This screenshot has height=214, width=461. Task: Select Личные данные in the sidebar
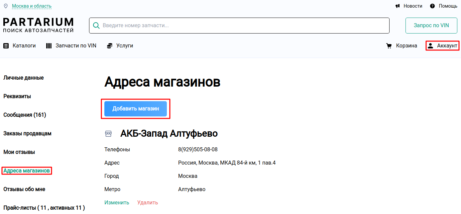tap(23, 77)
